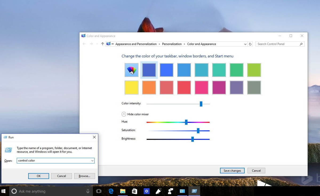Screen dimensions: 320x196
Task: Select the yellow color swatch
Action: coord(131,88)
